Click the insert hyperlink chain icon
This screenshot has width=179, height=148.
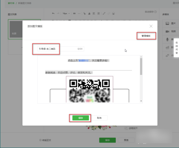tap(104, 13)
